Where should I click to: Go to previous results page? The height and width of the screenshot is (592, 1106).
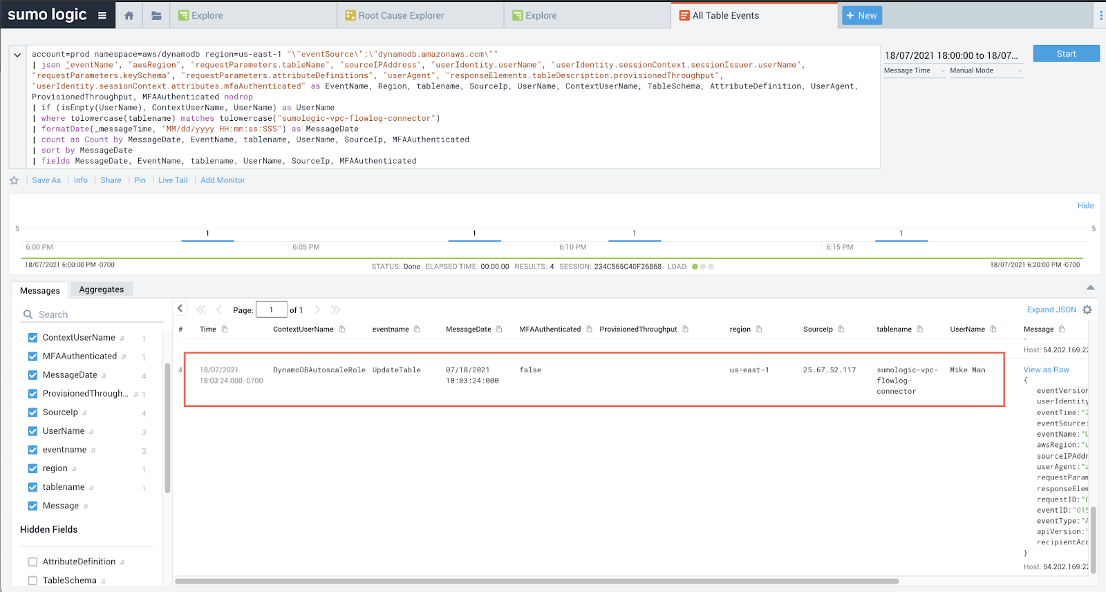(219, 309)
